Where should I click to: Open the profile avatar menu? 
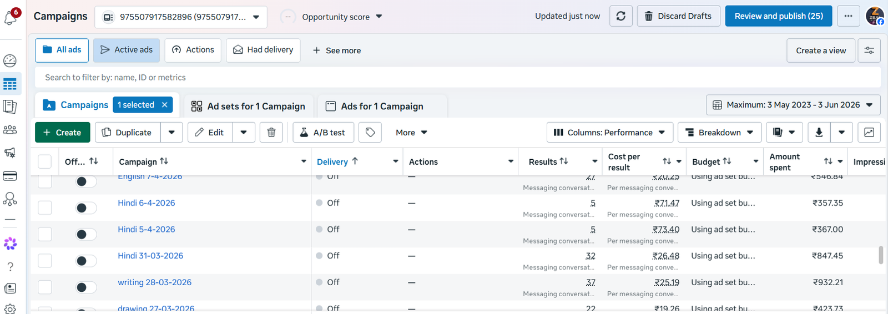[875, 16]
